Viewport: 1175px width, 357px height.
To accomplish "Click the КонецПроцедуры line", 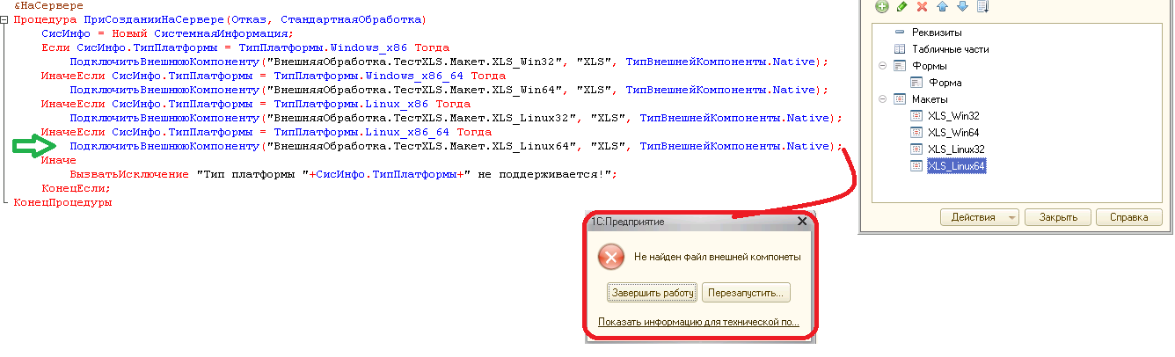I will pyautogui.click(x=62, y=202).
